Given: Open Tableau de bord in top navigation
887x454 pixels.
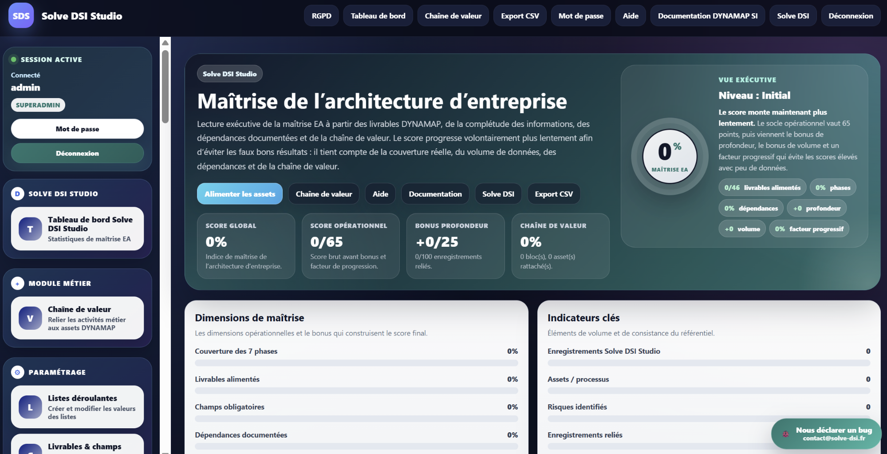Looking at the screenshot, I should (378, 16).
